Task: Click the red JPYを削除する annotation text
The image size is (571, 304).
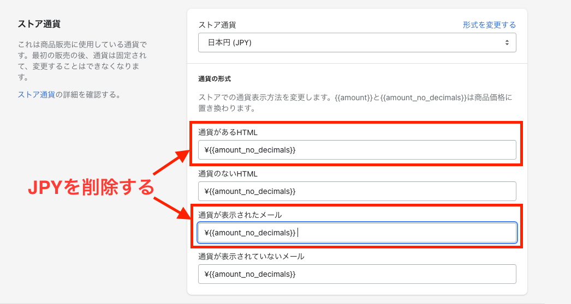Action: coord(91,187)
